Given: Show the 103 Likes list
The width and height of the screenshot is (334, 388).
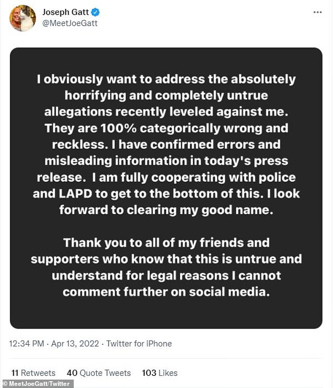Looking at the screenshot, I should [x=160, y=373].
